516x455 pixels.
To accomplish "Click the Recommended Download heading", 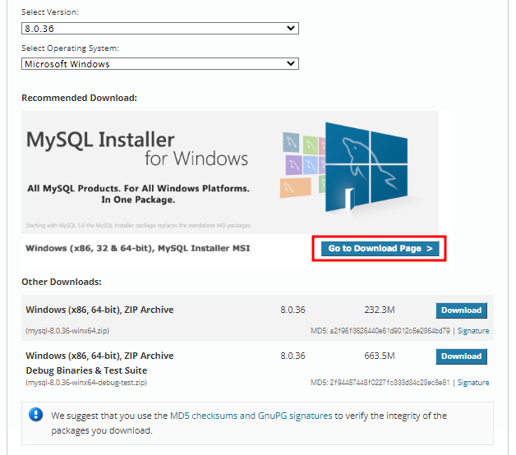I will pos(79,98).
